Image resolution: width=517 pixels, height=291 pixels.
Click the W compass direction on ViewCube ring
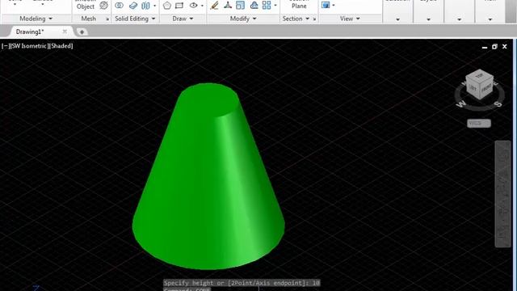pyautogui.click(x=461, y=104)
